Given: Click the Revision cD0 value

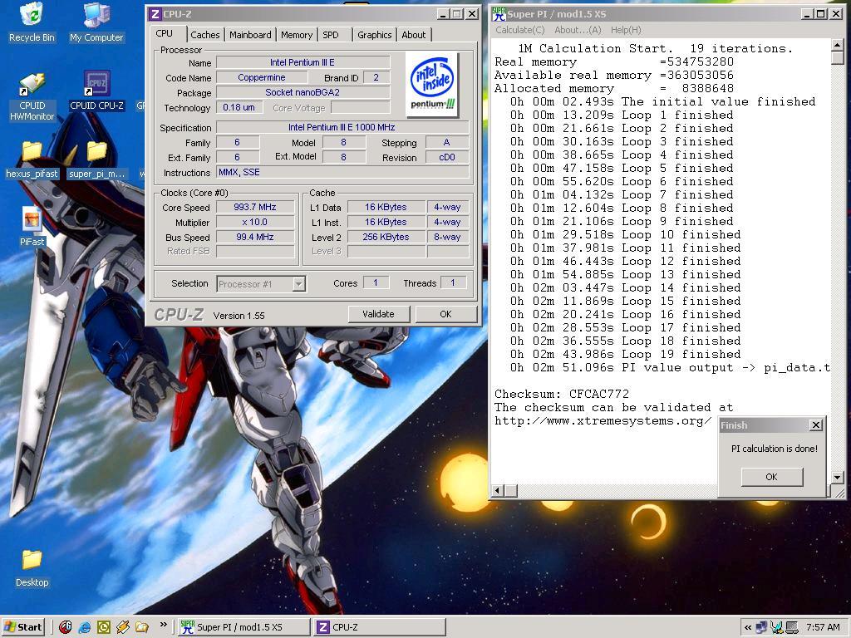Looking at the screenshot, I should (447, 157).
